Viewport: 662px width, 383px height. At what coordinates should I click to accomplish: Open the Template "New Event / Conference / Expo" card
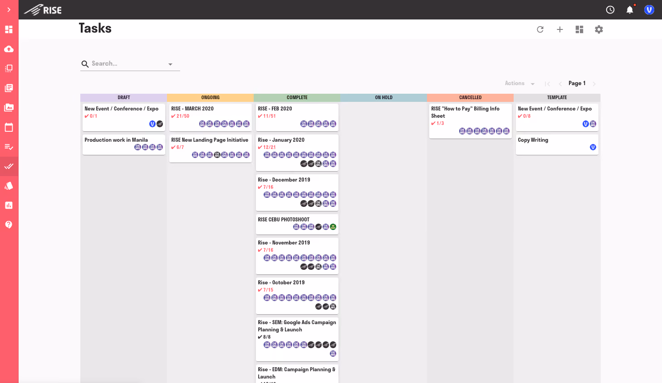coord(557,117)
